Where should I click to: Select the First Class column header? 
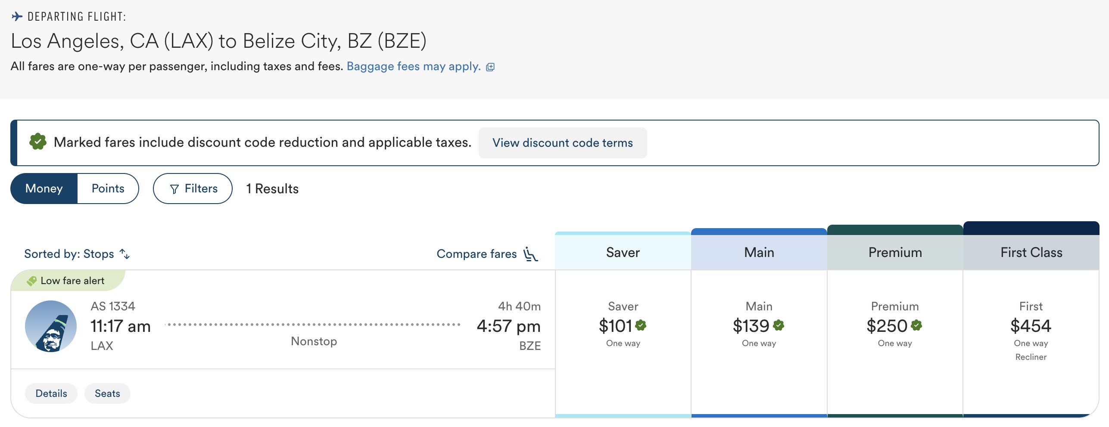pyautogui.click(x=1031, y=252)
